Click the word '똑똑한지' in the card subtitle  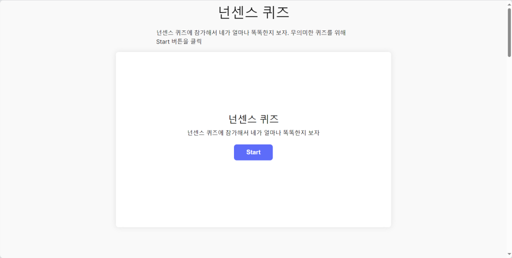click(x=296, y=133)
